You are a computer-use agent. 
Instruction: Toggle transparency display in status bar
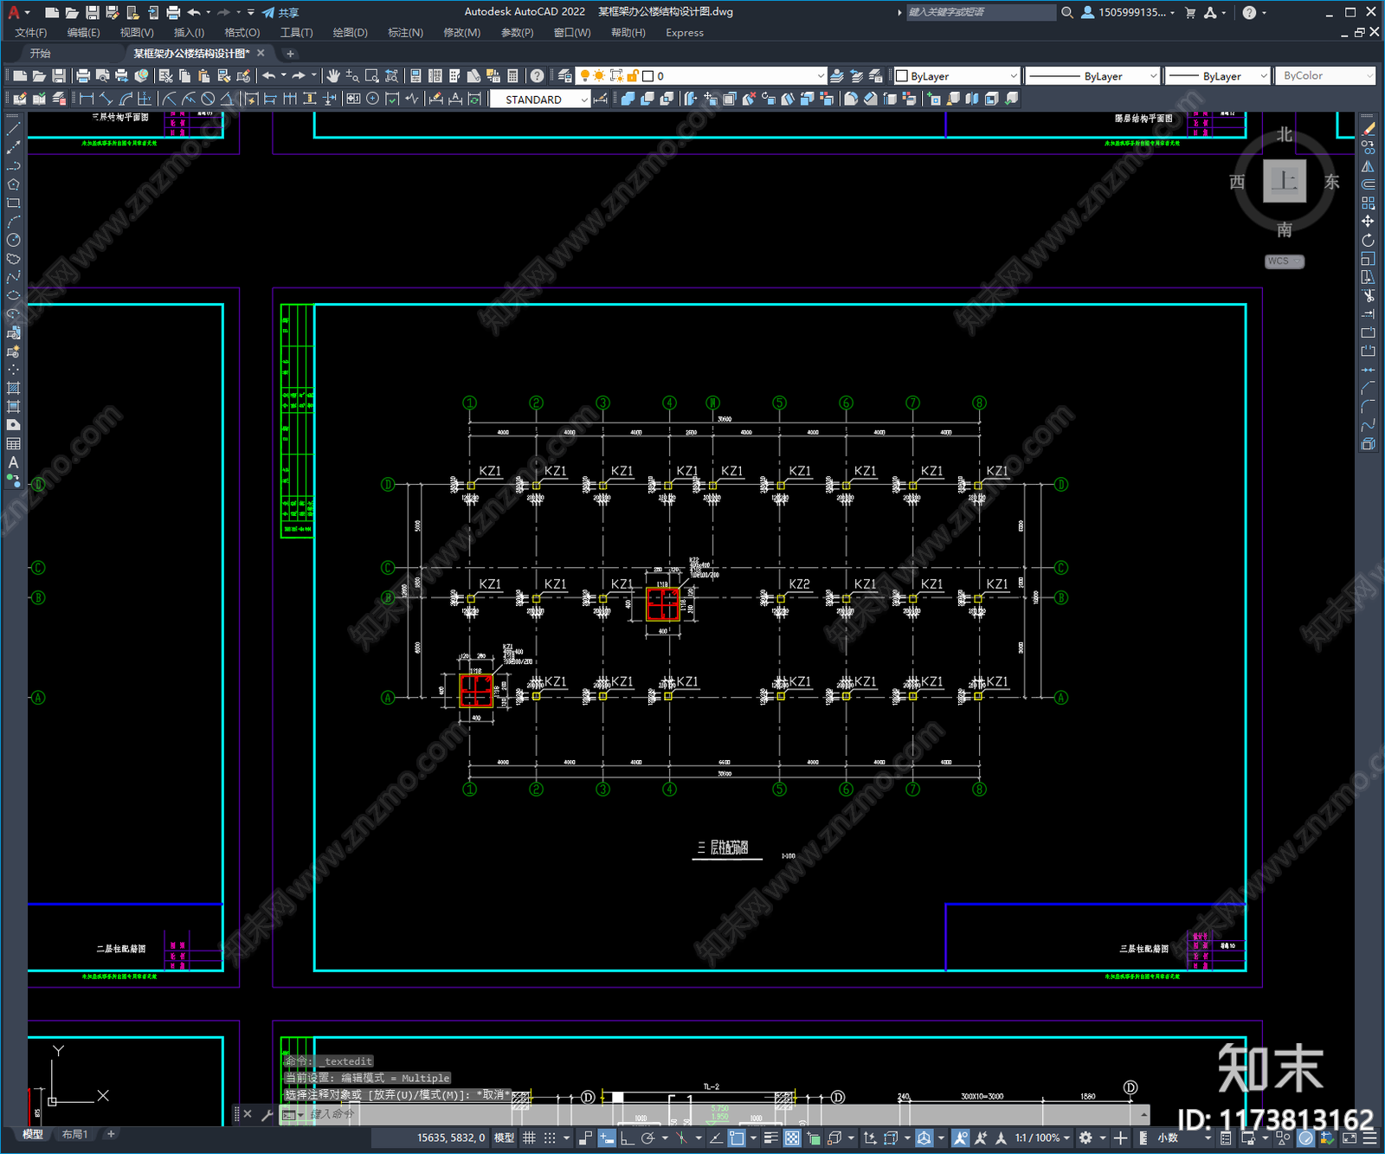click(791, 1138)
